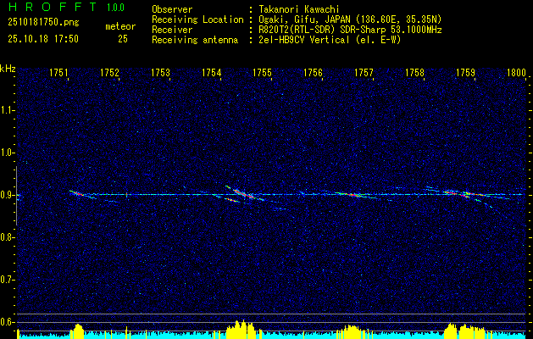Click the meteor count value 25
The width and height of the screenshot is (533, 339).
(x=123, y=39)
